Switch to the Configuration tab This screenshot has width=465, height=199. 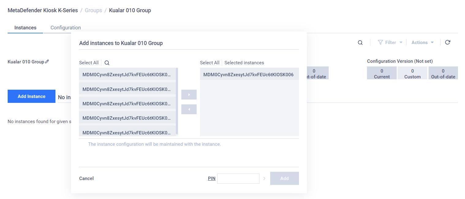(x=66, y=28)
